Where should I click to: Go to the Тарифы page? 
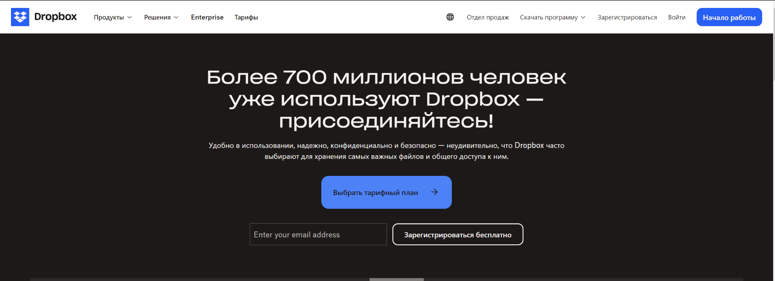(x=246, y=17)
